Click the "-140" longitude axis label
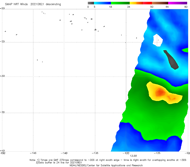190x167 pixels. point(64,153)
